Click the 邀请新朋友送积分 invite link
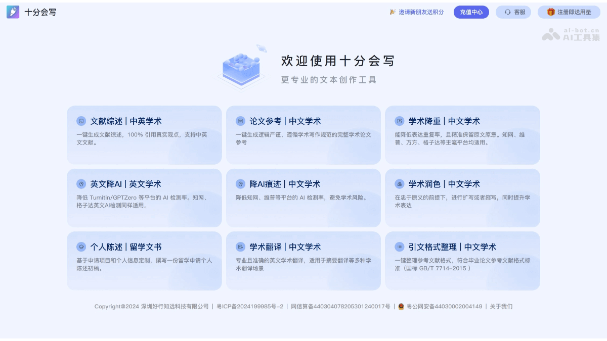The width and height of the screenshot is (607, 341). tap(417, 12)
